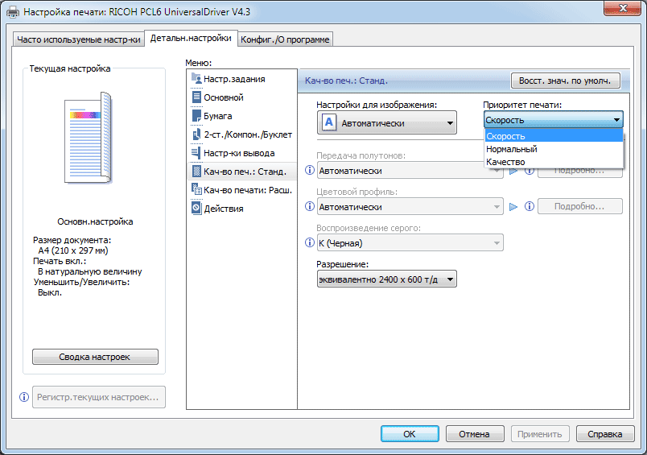Viewport: 647px width, 455px height.
Task: Click Восст. знач. по умолч. button
Action: [x=566, y=81]
